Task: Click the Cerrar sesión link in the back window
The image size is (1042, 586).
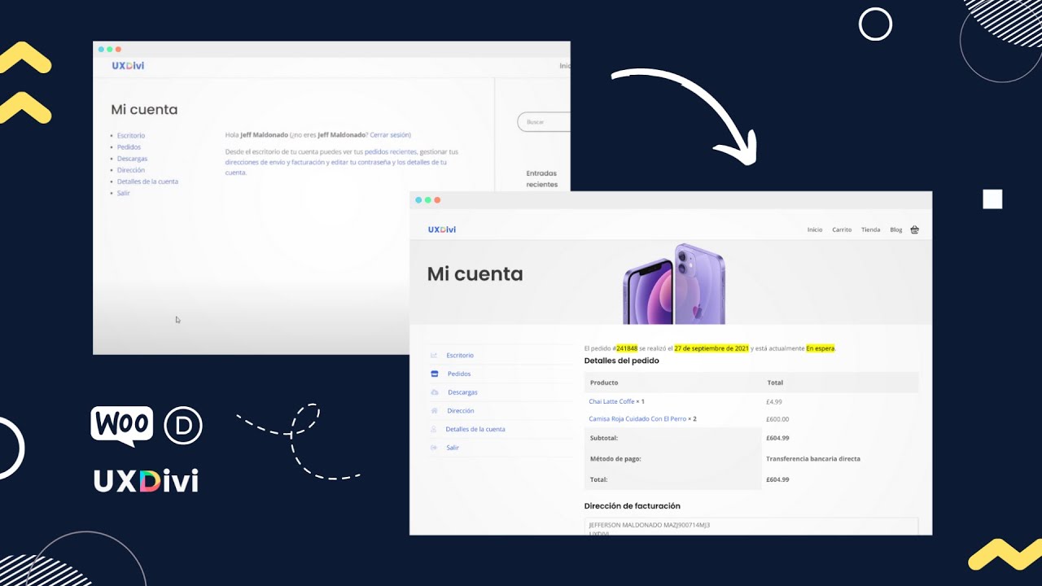Action: pos(390,135)
